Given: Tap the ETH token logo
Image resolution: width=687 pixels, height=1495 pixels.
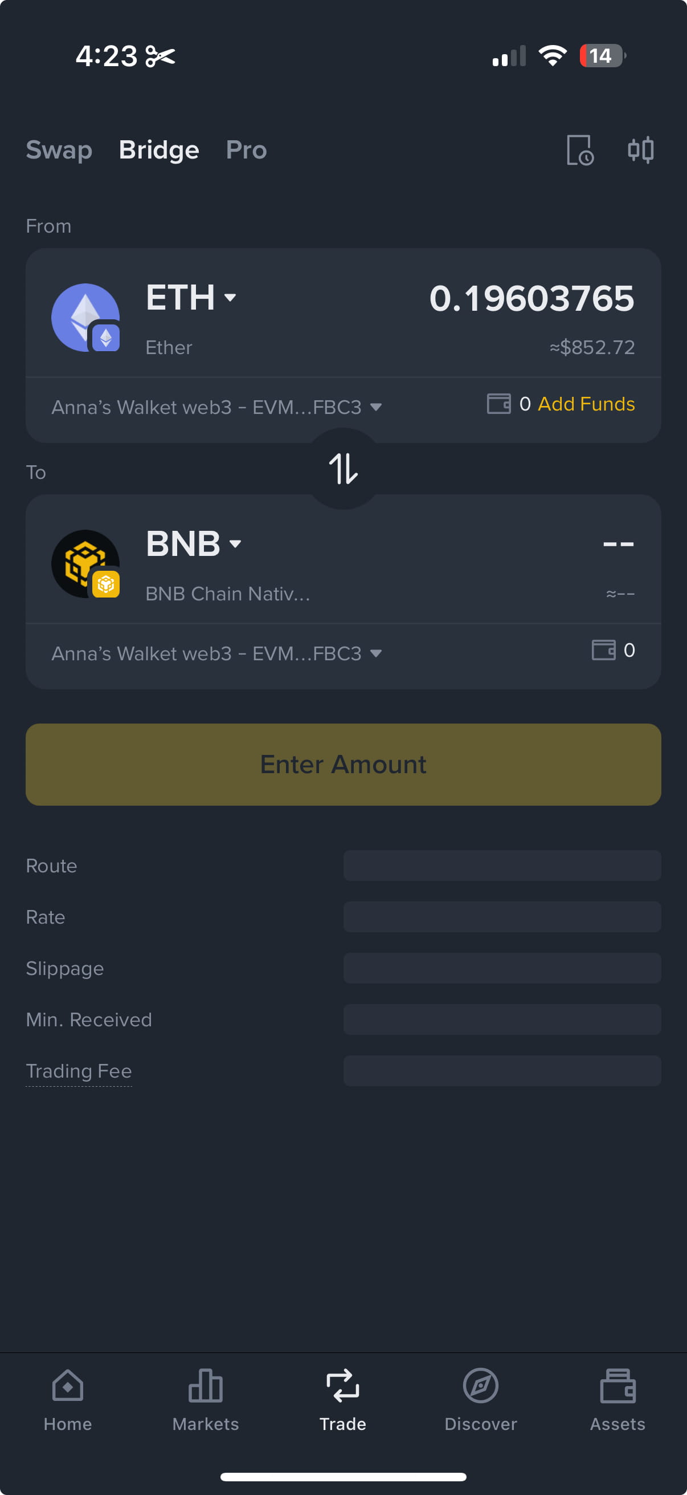Looking at the screenshot, I should point(86,318).
